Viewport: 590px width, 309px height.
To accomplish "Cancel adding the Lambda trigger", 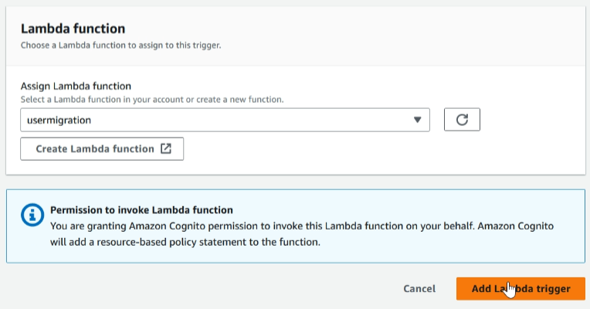I will point(419,289).
